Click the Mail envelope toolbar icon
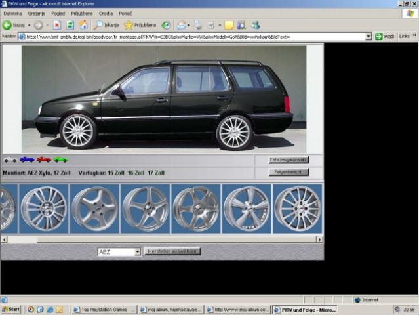Image resolution: width=419 pixels, height=315 pixels. 182,25
